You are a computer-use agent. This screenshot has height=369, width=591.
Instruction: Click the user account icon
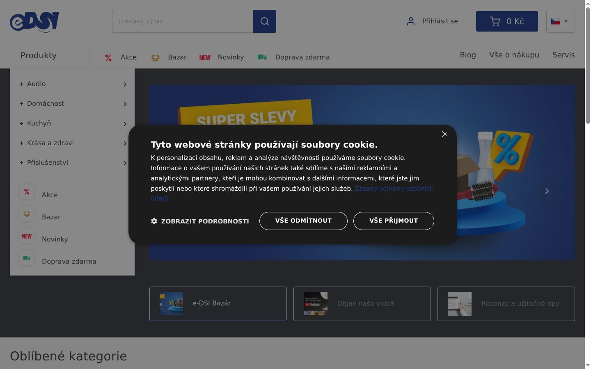[x=411, y=21]
